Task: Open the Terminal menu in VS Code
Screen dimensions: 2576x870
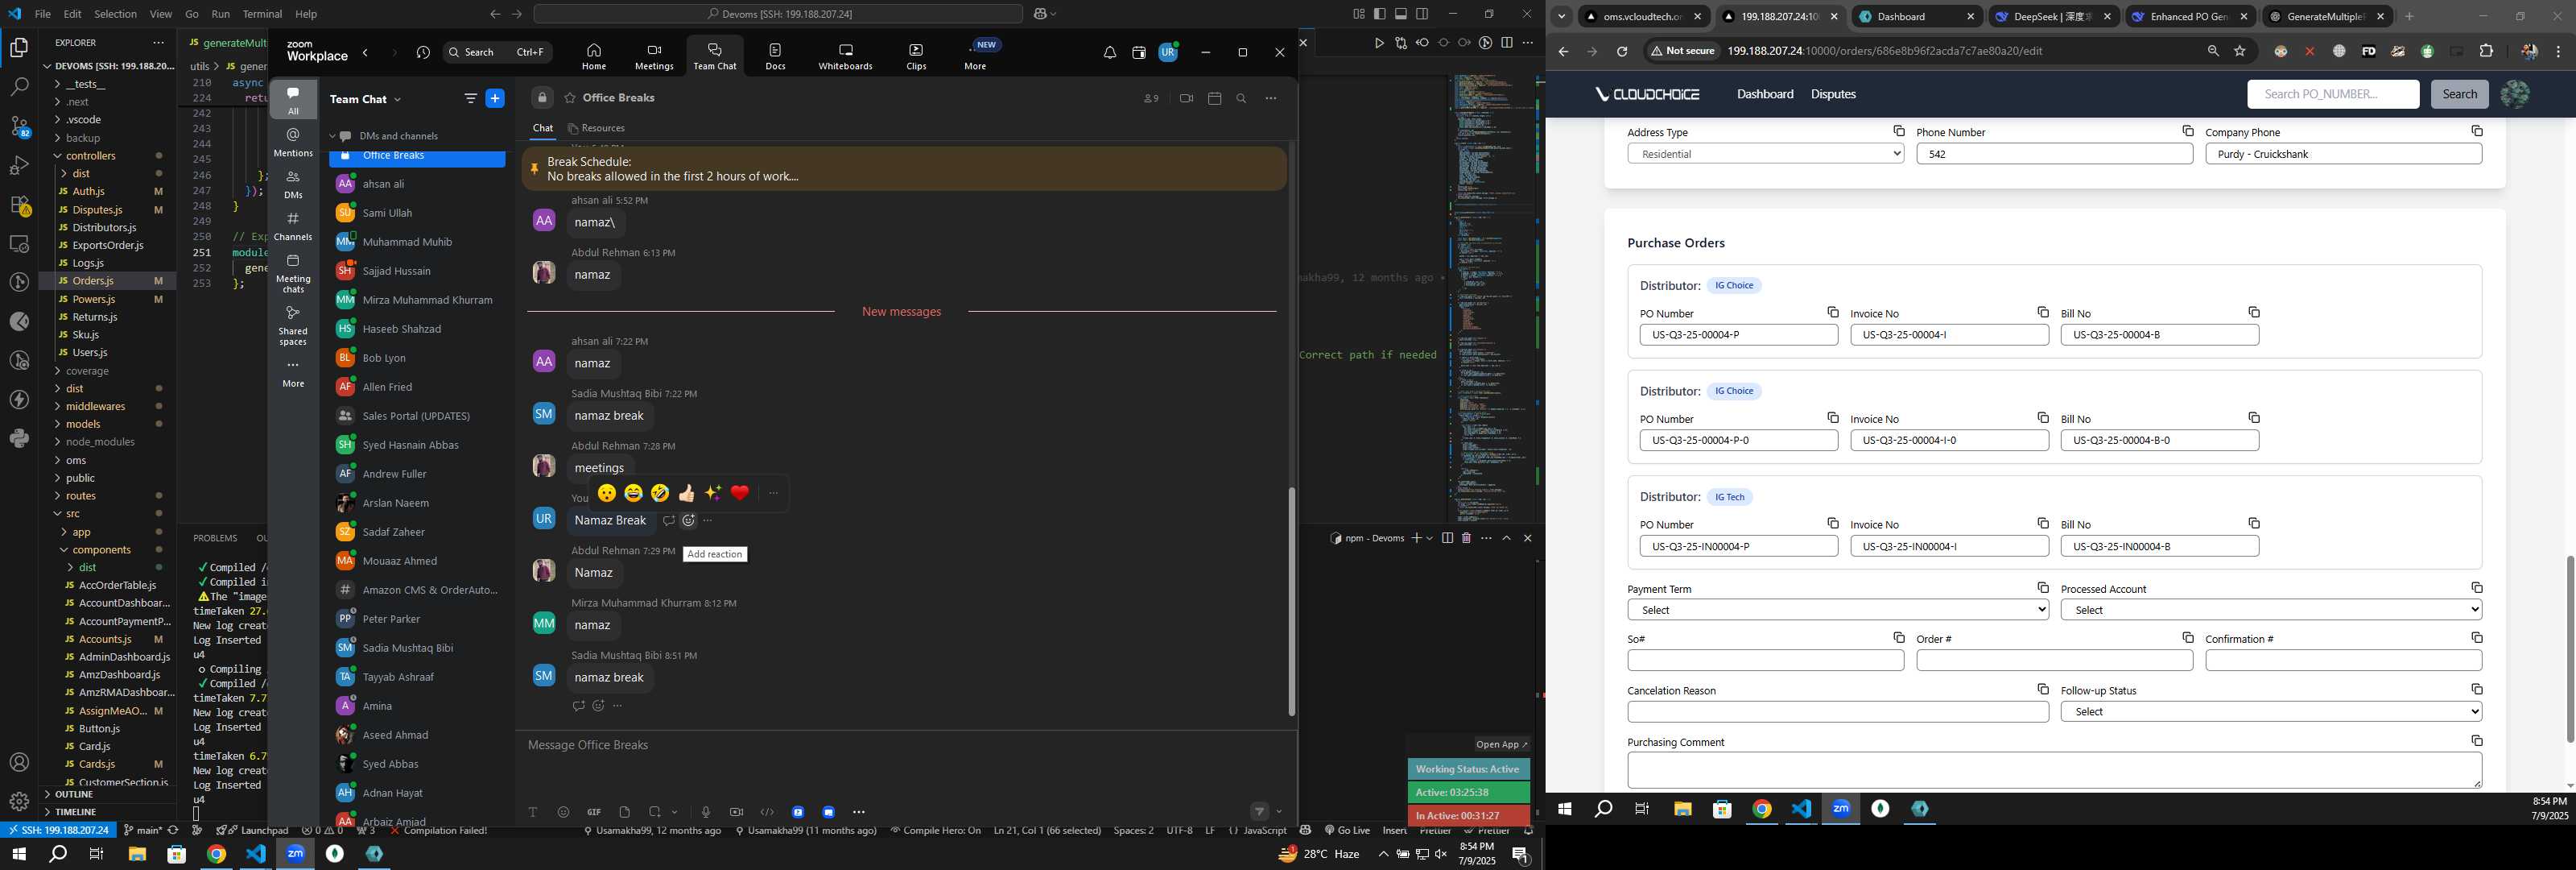Action: tap(262, 14)
